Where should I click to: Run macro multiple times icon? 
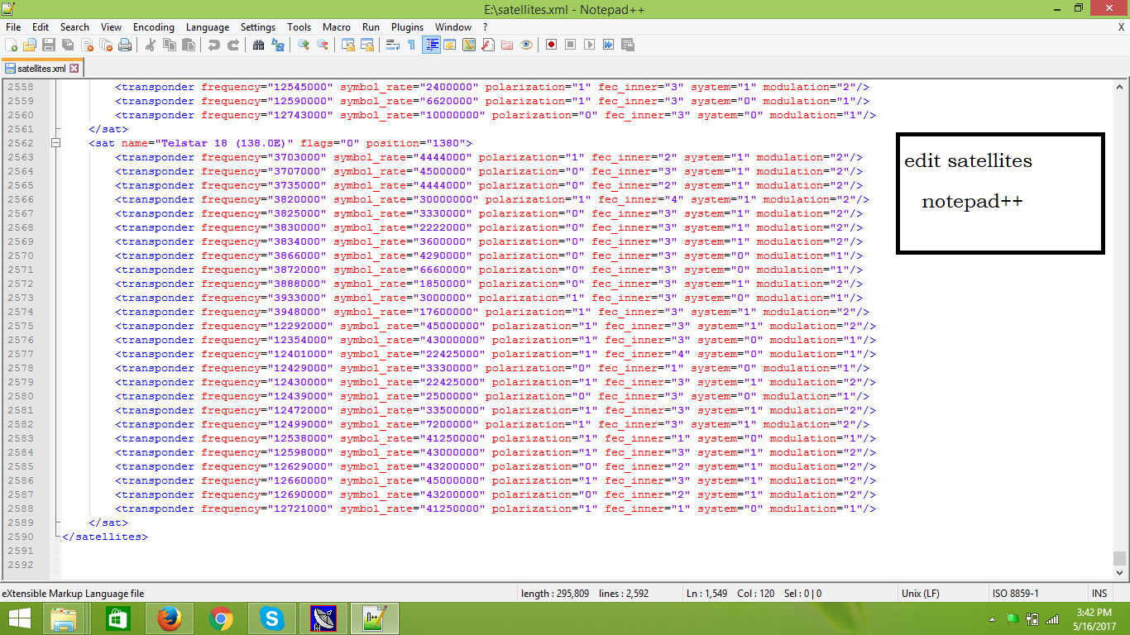point(609,45)
